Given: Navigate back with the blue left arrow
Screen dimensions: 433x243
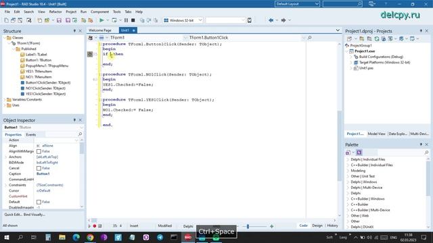Looking at the screenshot, I should tap(271, 20).
